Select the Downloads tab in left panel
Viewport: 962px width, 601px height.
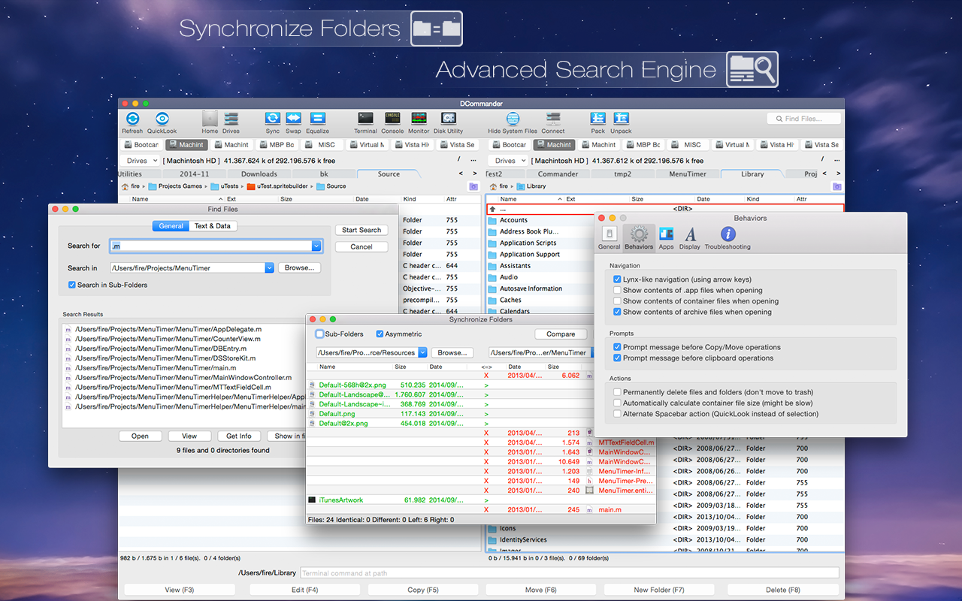(x=259, y=174)
